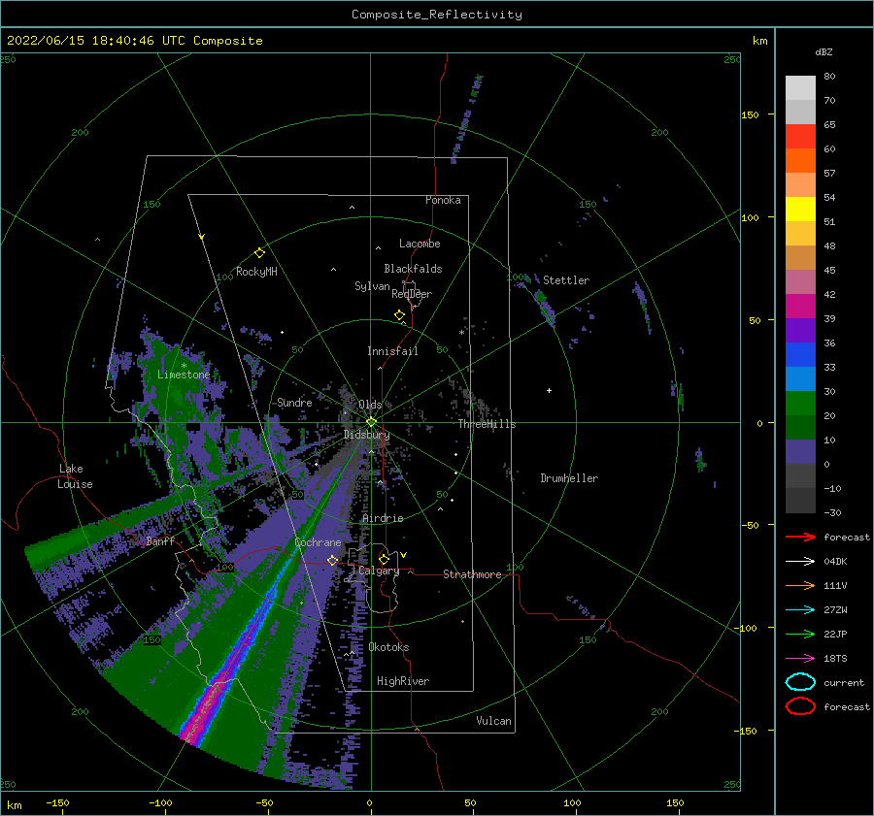Pick the orange 111V arrow icon
The image size is (874, 816).
pyautogui.click(x=800, y=585)
